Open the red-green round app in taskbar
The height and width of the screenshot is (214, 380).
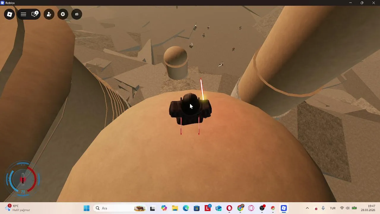click(273, 208)
